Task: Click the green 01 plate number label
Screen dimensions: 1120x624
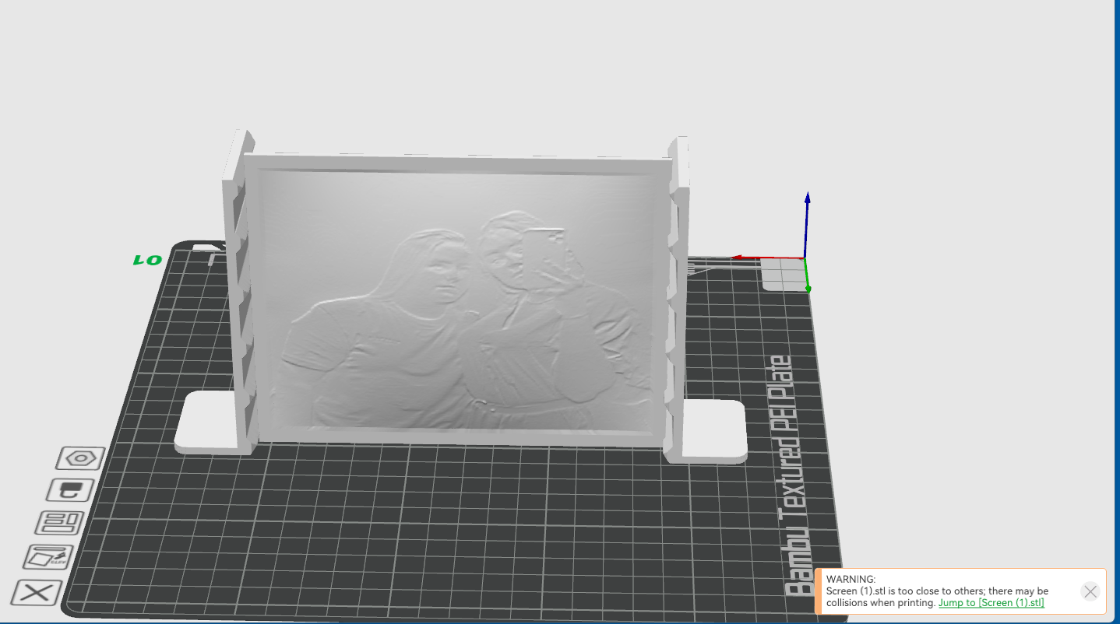Action: pos(146,261)
